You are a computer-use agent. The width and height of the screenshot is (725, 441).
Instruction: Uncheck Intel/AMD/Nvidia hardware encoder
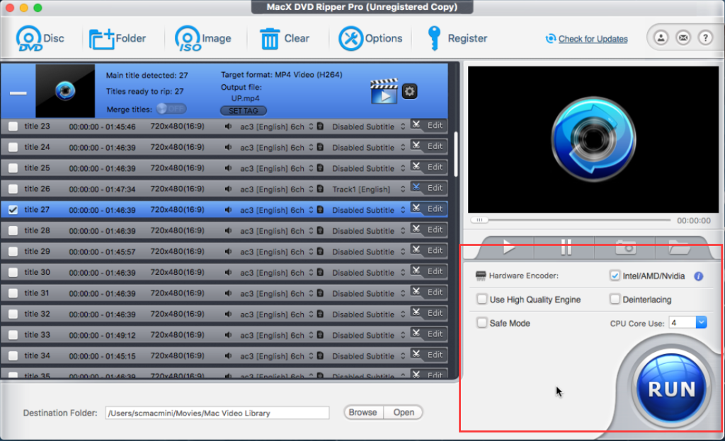click(615, 276)
